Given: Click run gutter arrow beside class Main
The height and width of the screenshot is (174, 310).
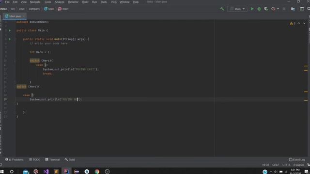Looking at the screenshot, I should [x=10, y=30].
